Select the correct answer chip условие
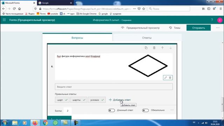 [x=97, y=100]
